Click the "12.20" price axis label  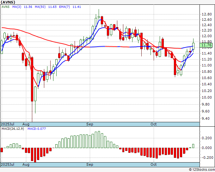(x=207, y=30)
